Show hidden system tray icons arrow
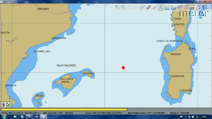The image size is (212, 119). pos(185,117)
